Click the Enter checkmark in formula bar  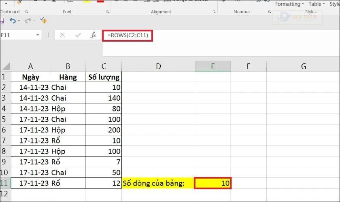coord(78,35)
